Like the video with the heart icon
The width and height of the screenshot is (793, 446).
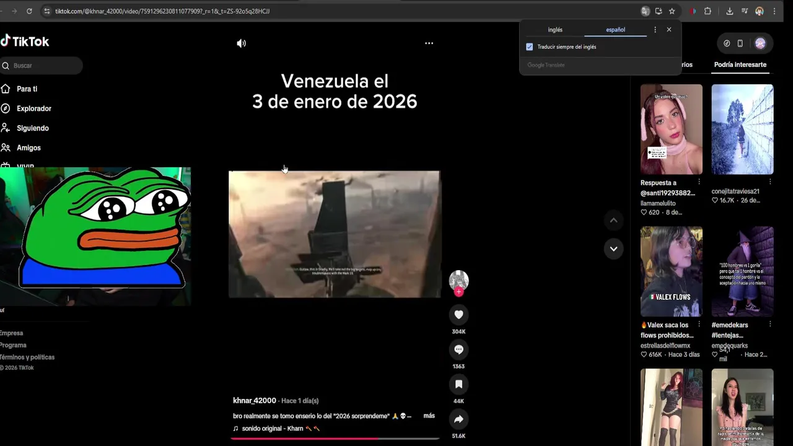tap(458, 315)
